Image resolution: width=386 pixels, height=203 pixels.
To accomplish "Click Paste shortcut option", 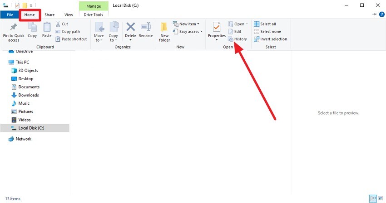I will coord(71,39).
